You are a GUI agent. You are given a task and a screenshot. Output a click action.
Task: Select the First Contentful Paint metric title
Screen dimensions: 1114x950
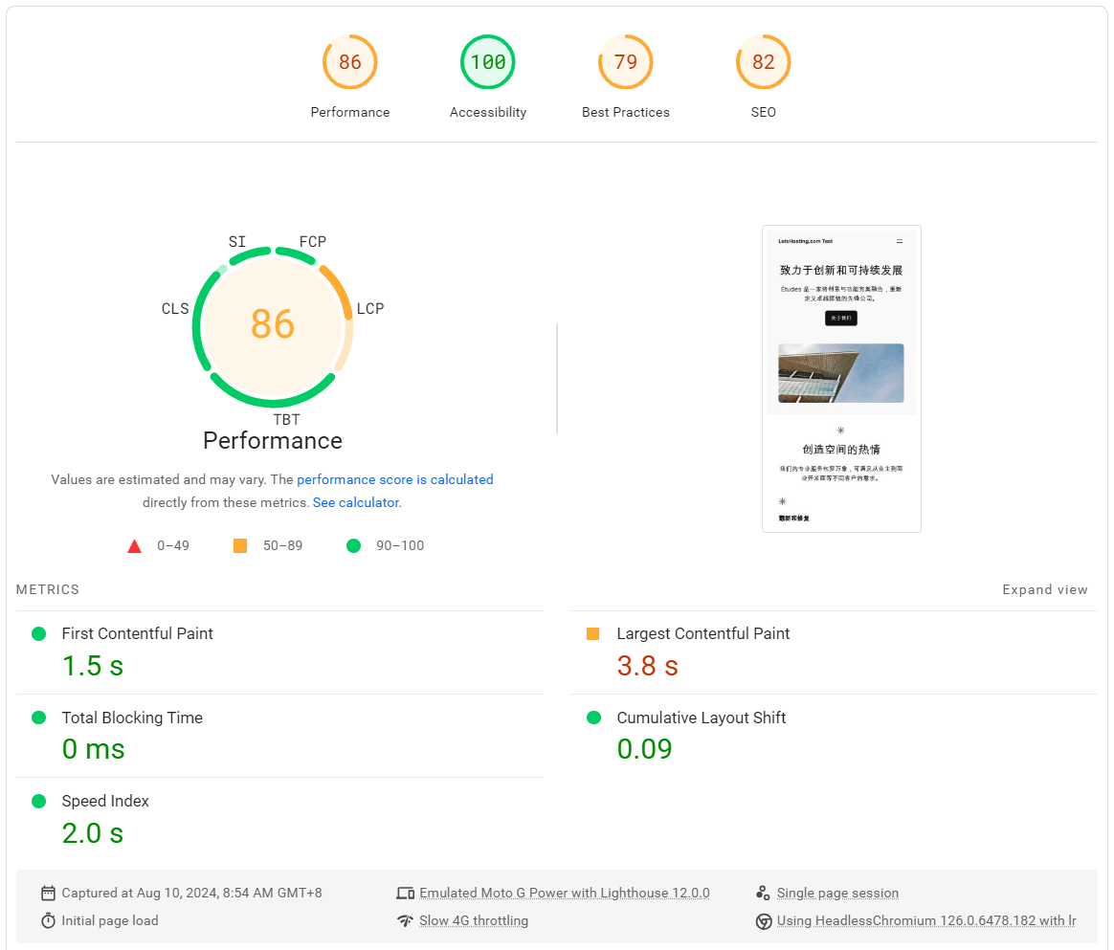click(137, 633)
